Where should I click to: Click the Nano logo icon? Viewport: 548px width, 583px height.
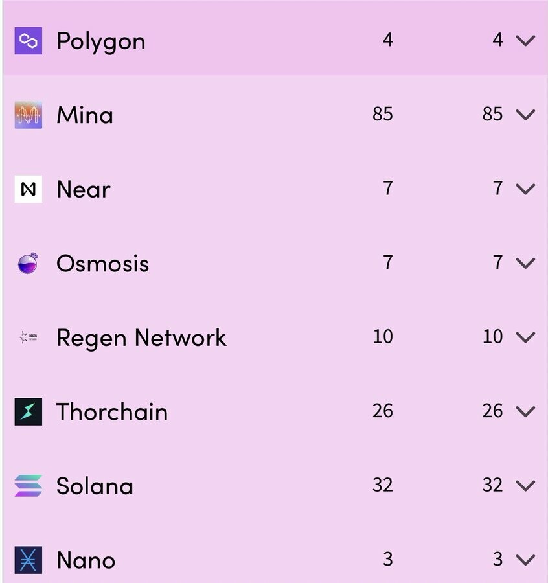[x=27, y=560]
